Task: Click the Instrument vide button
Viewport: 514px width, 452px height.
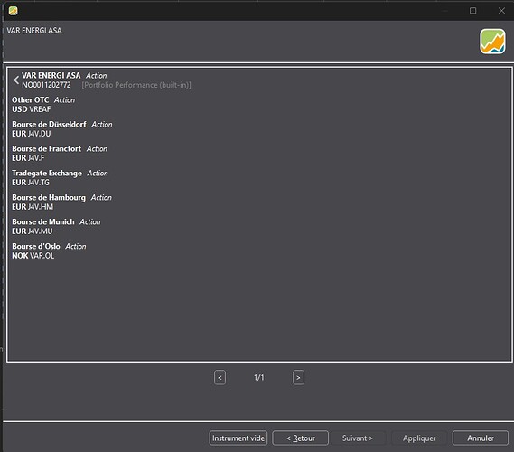Action: pyautogui.click(x=238, y=438)
